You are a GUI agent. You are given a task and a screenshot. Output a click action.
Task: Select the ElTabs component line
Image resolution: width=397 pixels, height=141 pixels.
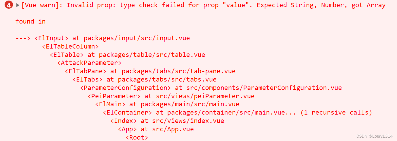click(145, 79)
